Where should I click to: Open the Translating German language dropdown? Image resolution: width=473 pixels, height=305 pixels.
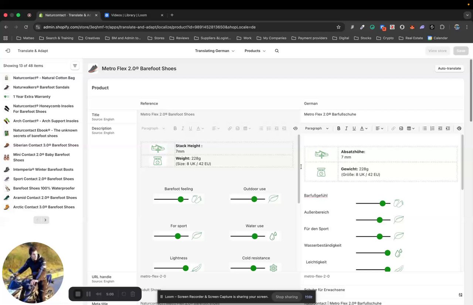click(215, 51)
